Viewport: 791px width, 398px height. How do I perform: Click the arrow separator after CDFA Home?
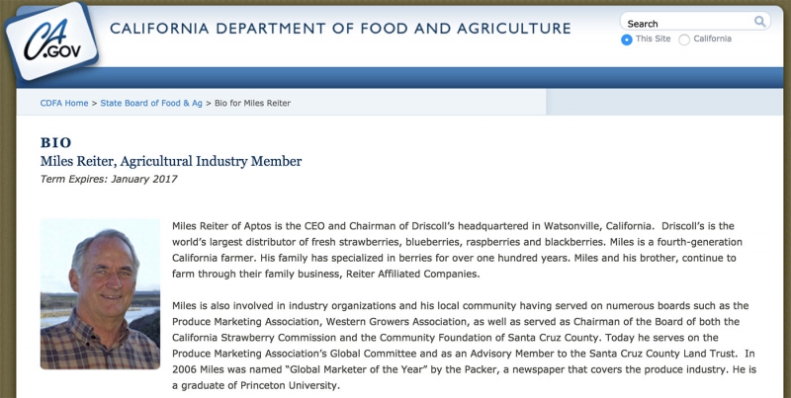[94, 103]
